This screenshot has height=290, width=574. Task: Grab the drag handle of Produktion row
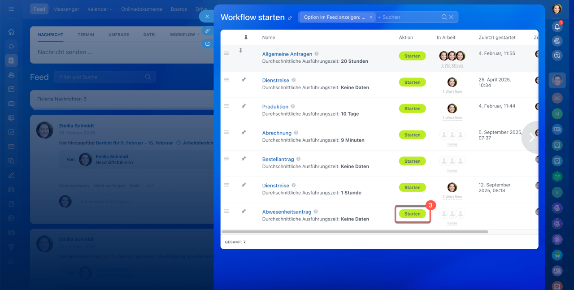tap(226, 106)
